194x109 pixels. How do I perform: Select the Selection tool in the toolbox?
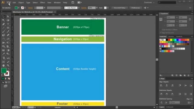(x=3, y=16)
